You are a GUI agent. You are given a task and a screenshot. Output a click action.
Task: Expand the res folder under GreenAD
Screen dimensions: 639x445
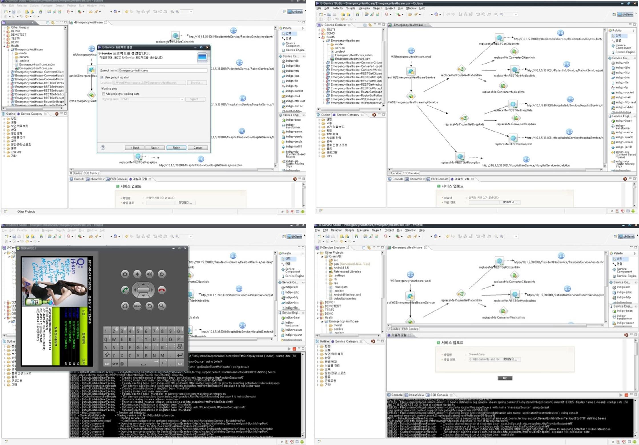pos(326,283)
